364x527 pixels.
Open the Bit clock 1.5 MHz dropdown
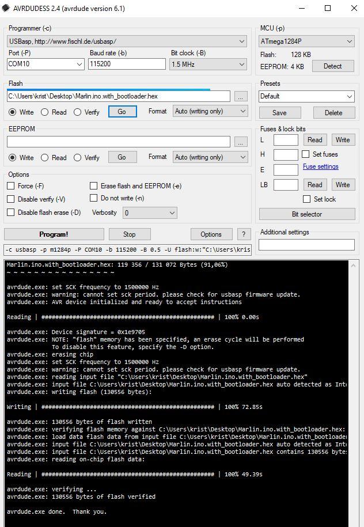(208, 64)
